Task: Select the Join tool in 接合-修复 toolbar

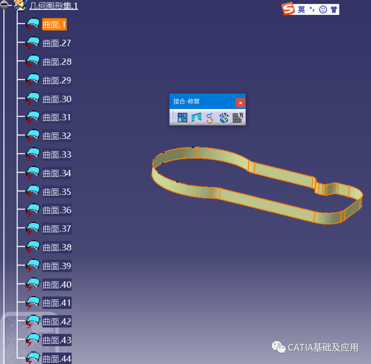Action: pos(183,118)
